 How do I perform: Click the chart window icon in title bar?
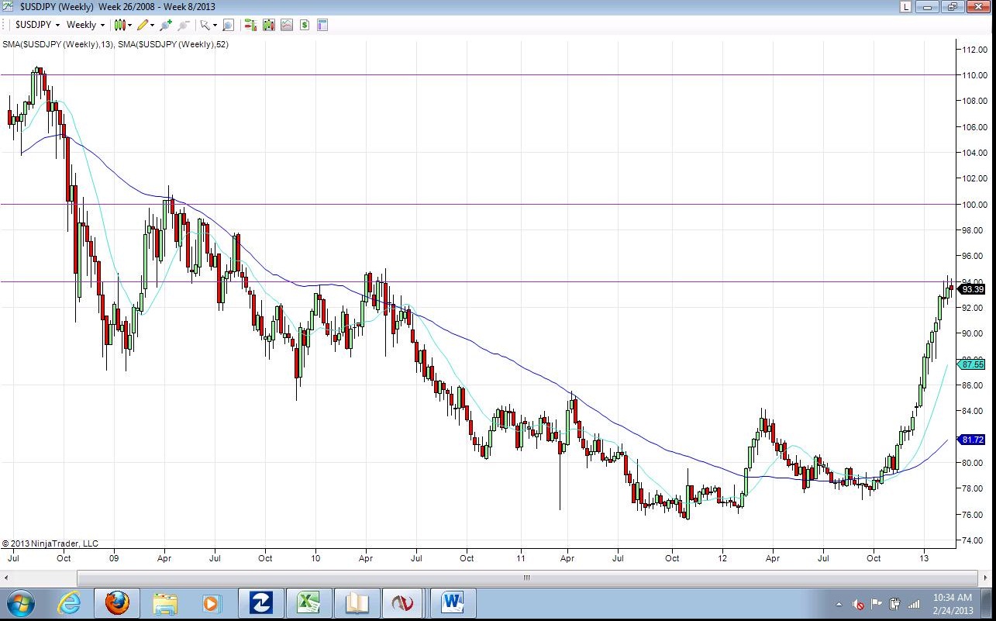coord(8,7)
